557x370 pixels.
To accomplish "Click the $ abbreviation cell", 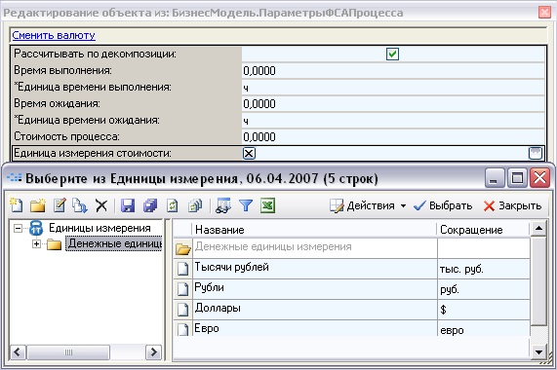I will (484, 310).
